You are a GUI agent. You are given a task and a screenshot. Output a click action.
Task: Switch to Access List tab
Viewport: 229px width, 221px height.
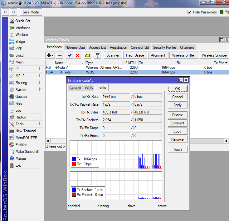pos(98,48)
